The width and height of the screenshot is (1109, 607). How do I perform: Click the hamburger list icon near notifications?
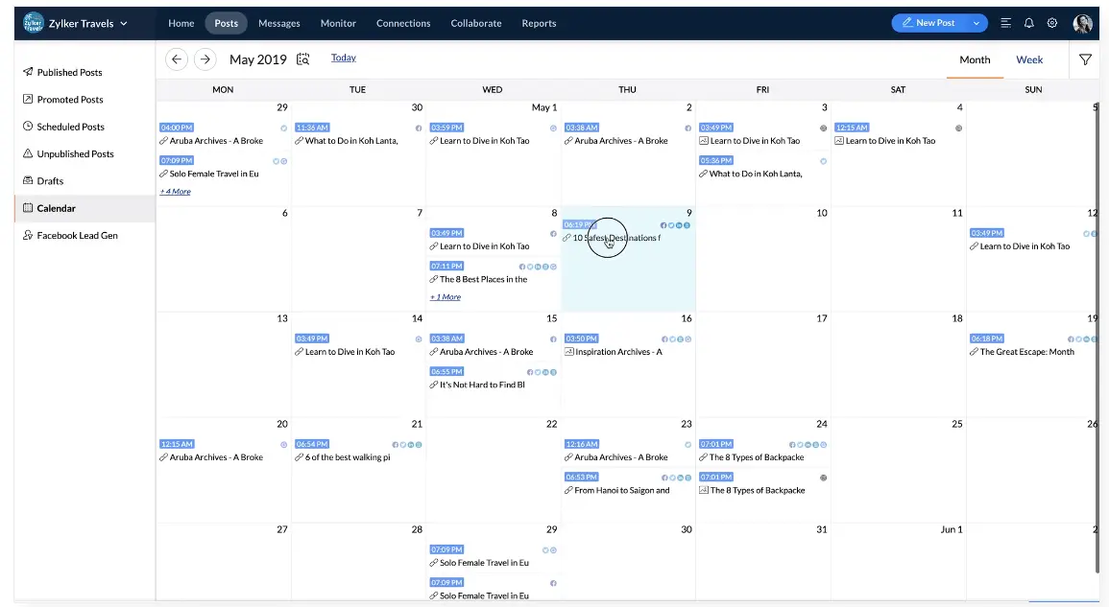1003,22
